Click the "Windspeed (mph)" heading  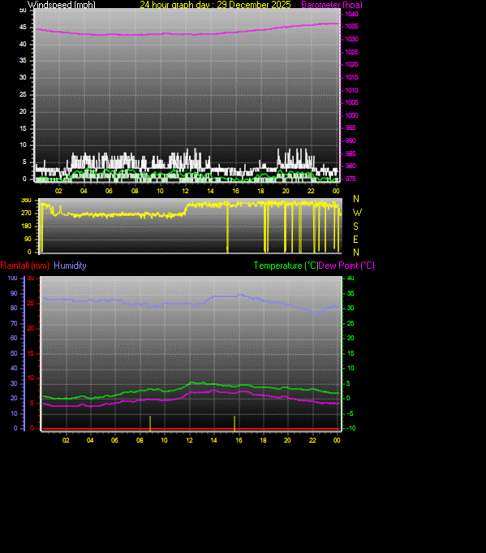[62, 5]
